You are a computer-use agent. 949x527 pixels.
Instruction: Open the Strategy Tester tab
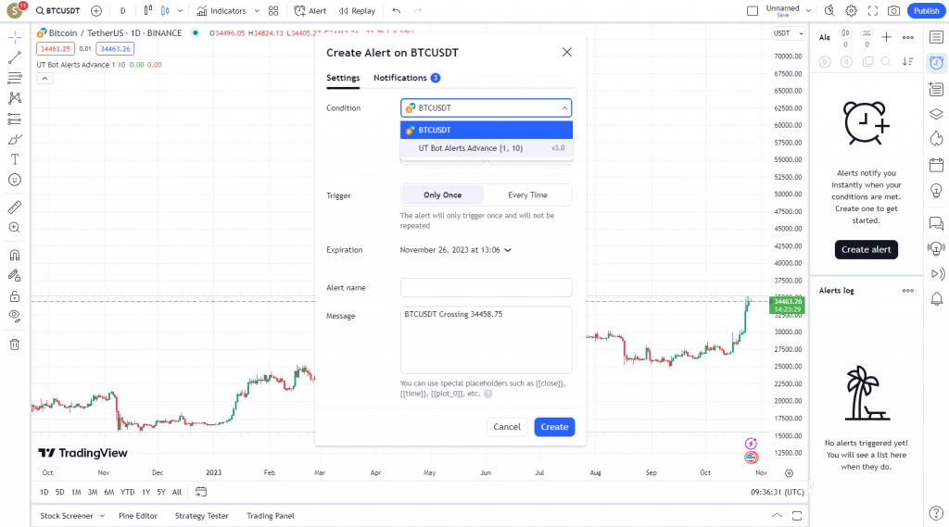(x=201, y=516)
